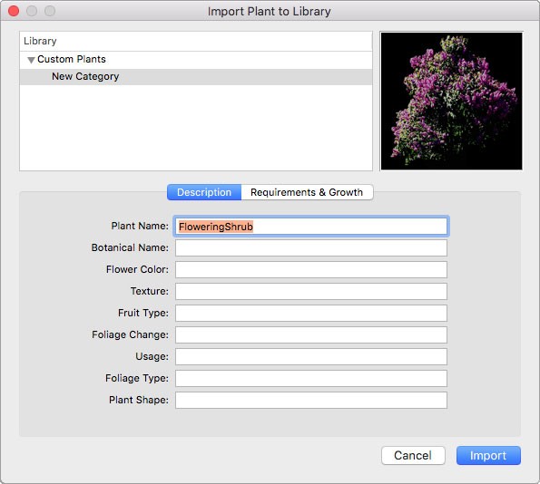Import the plant to library
Image resolution: width=540 pixels, height=484 pixels.
coord(488,455)
